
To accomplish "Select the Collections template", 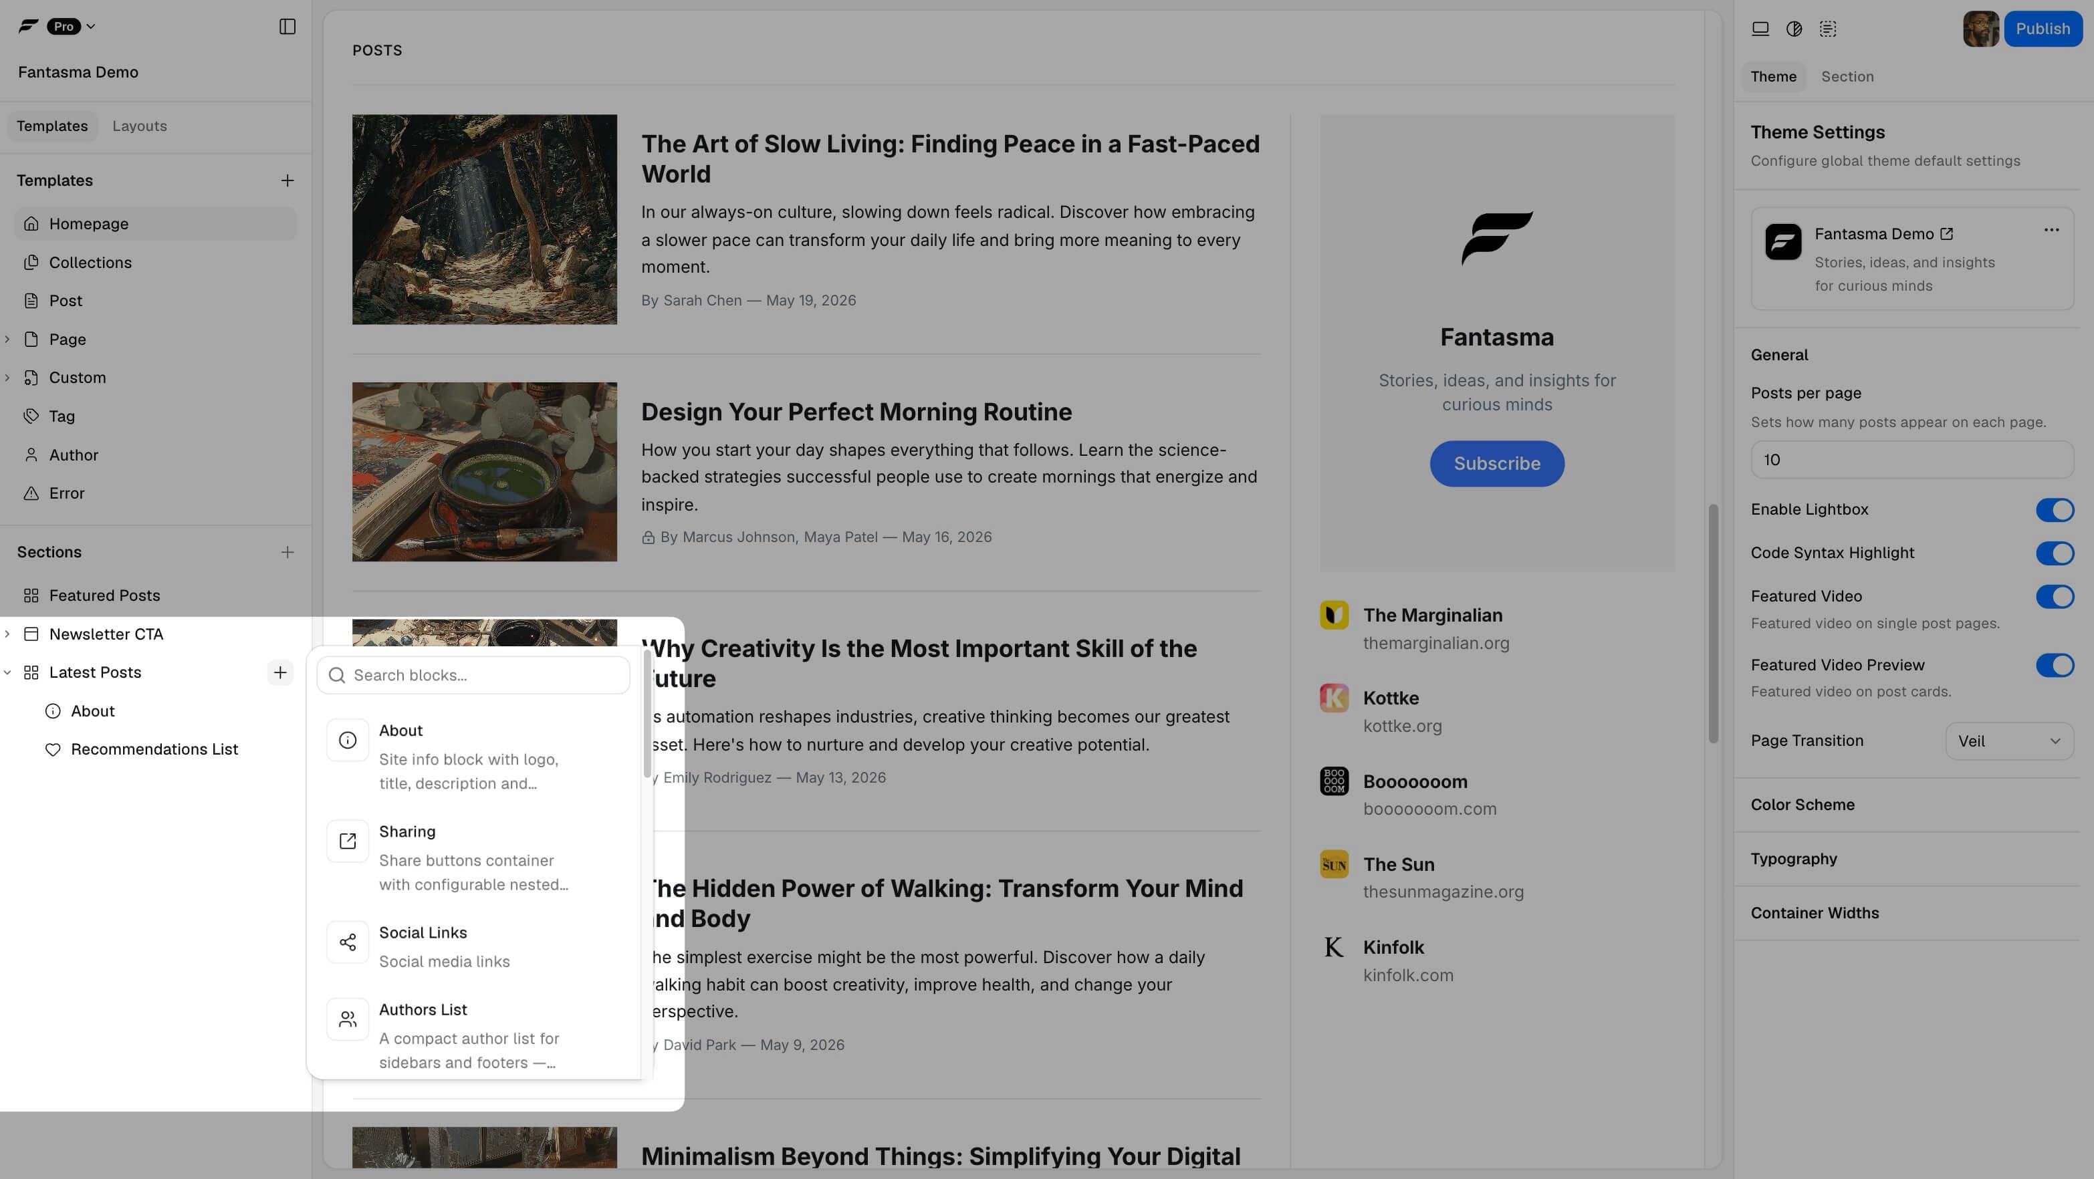I will point(156,263).
